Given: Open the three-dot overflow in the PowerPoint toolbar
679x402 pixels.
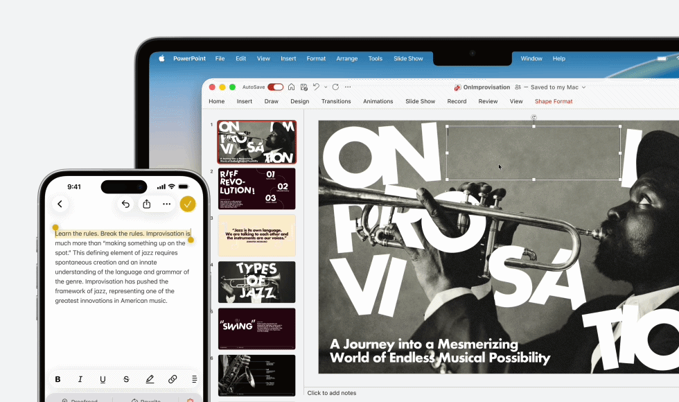Looking at the screenshot, I should coord(348,87).
